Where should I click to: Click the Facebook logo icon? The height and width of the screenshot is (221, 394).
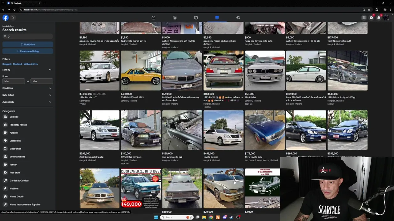point(5,17)
